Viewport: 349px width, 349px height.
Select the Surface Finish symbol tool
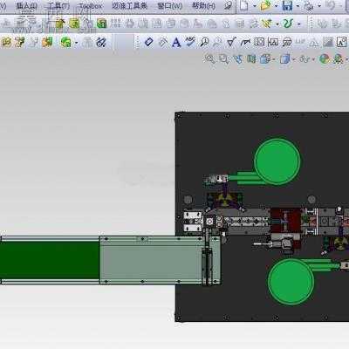[231, 43]
